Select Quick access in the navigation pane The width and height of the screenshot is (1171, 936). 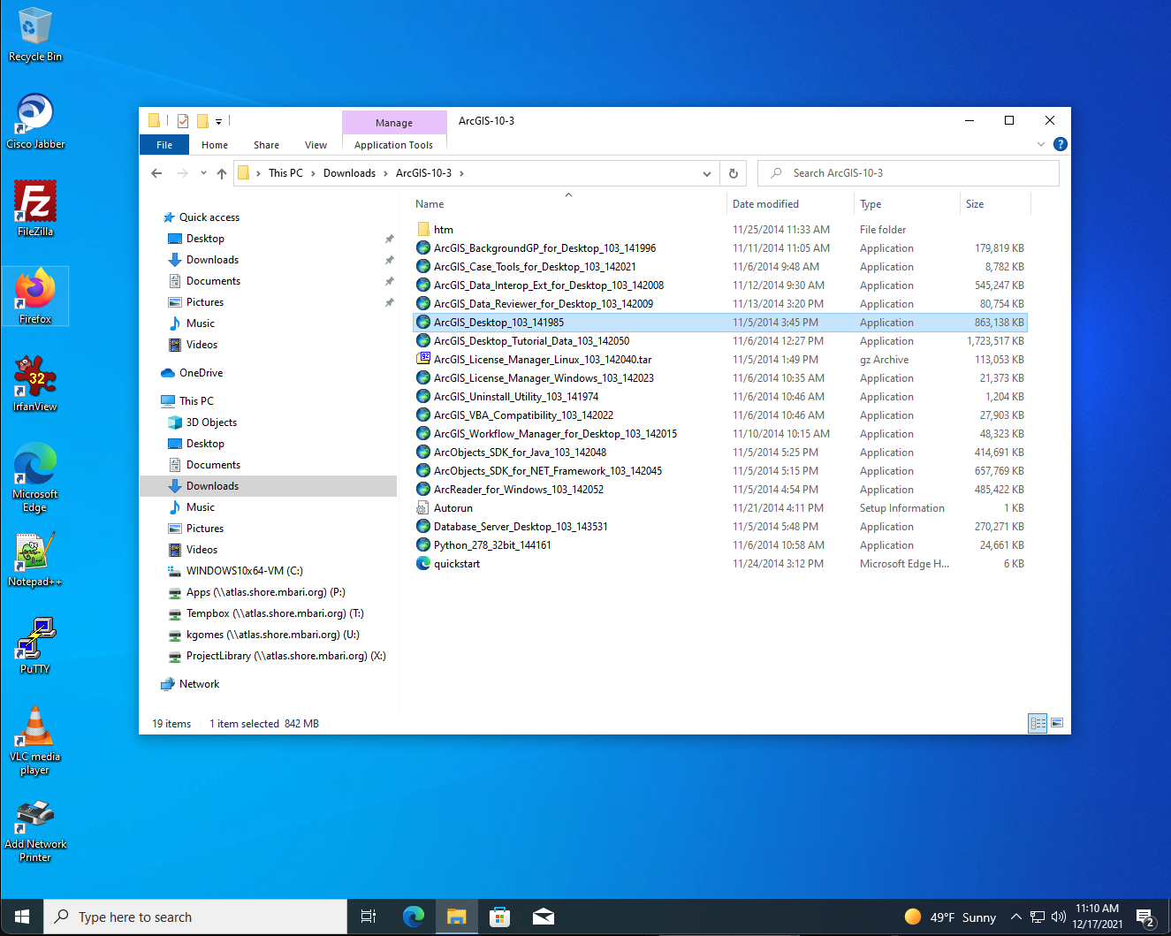(209, 217)
